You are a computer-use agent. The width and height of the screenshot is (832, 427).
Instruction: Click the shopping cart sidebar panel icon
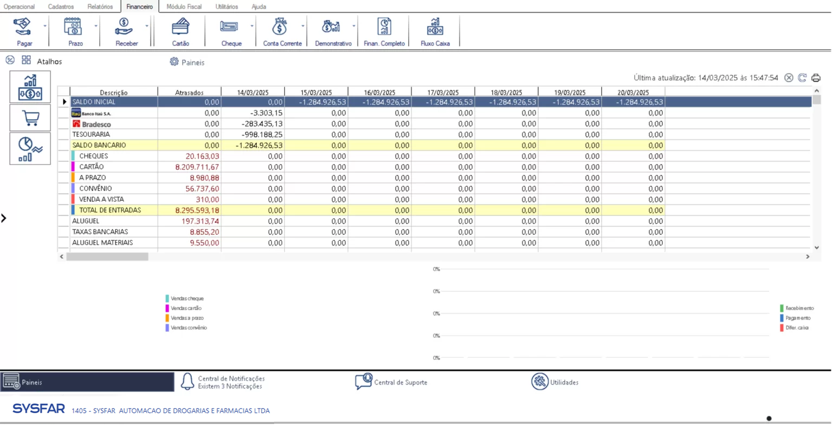tap(30, 118)
